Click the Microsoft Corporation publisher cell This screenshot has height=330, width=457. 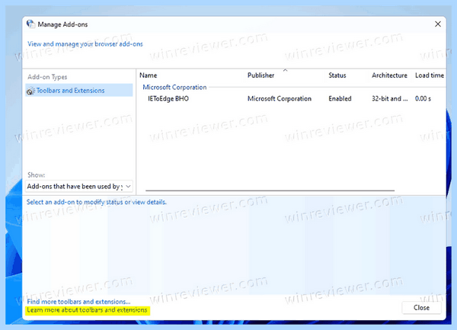pos(280,99)
